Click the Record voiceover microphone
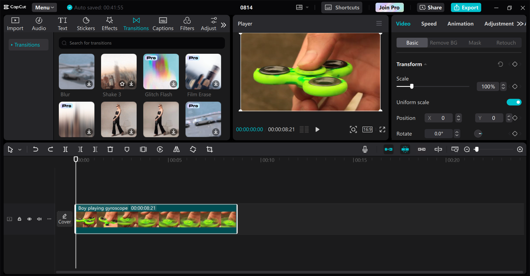530x276 pixels. [x=365, y=149]
